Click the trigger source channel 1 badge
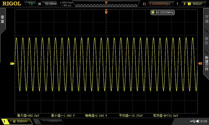Screen dimensions: 209x125 [x=189, y=4]
